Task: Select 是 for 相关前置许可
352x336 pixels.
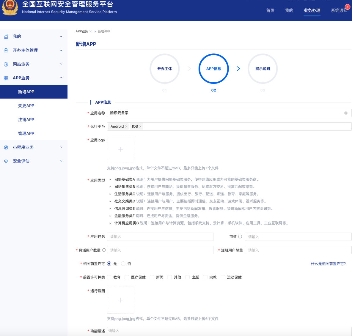Action: click(x=109, y=264)
